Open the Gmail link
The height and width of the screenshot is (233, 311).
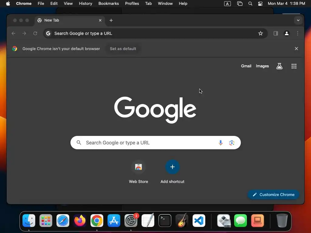point(246,66)
